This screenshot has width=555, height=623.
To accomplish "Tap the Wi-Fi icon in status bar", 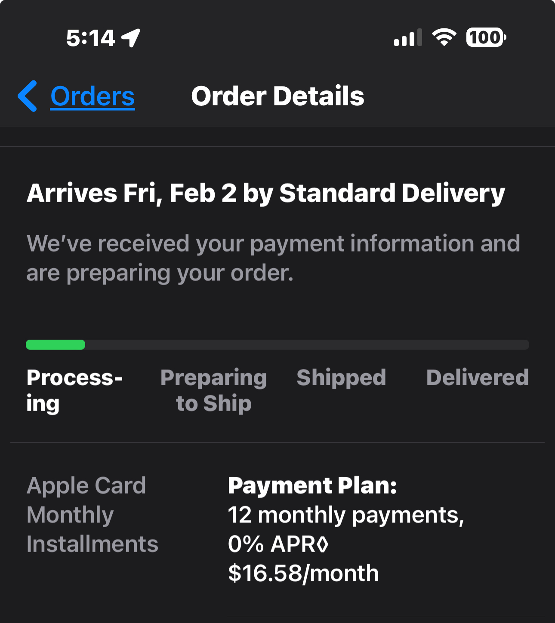I will tap(444, 37).
